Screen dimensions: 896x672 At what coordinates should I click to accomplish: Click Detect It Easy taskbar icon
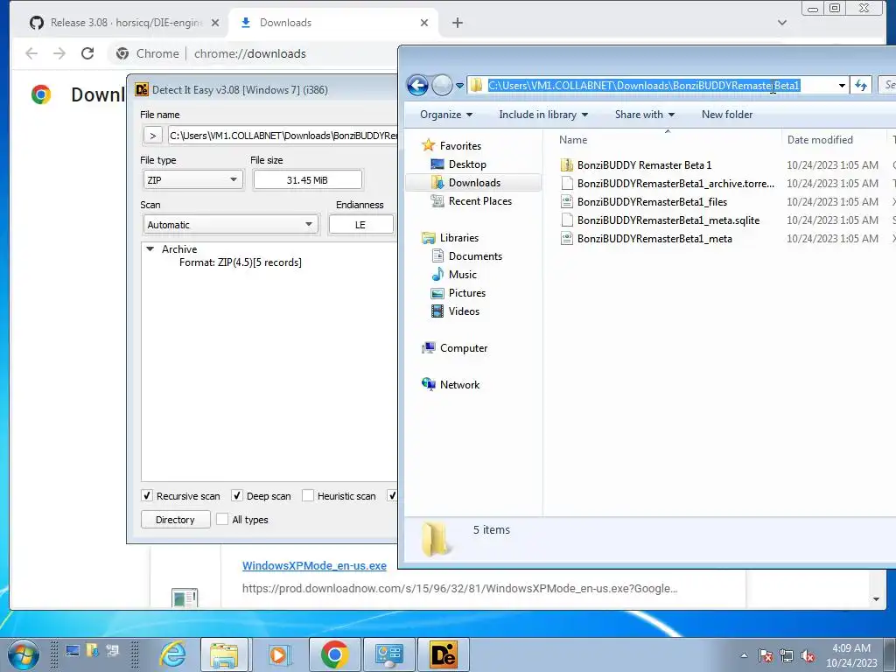coord(444,654)
